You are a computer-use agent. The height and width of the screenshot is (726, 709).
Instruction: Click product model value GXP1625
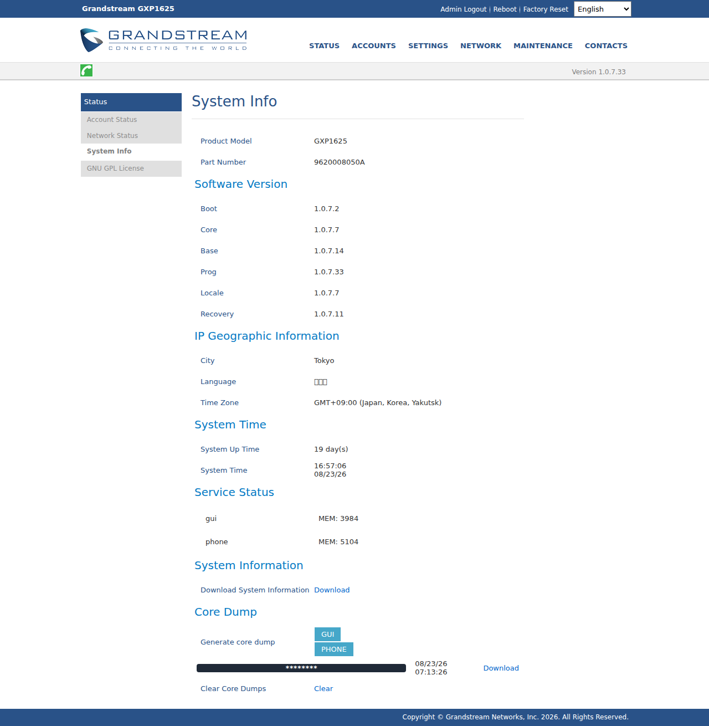(331, 141)
